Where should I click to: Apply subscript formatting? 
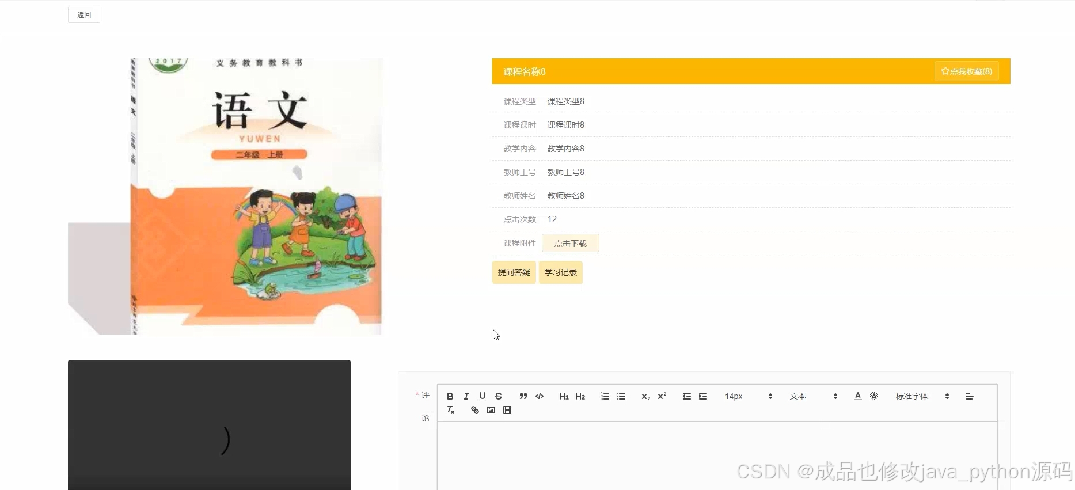pyautogui.click(x=645, y=396)
